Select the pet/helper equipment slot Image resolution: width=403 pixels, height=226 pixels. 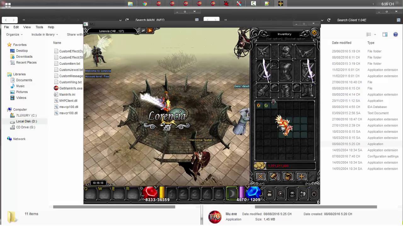pos(264,51)
